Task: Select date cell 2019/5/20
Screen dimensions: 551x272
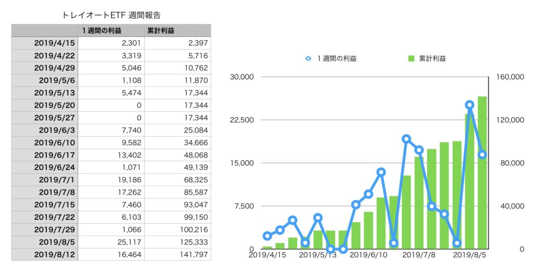Action: pyautogui.click(x=45, y=105)
